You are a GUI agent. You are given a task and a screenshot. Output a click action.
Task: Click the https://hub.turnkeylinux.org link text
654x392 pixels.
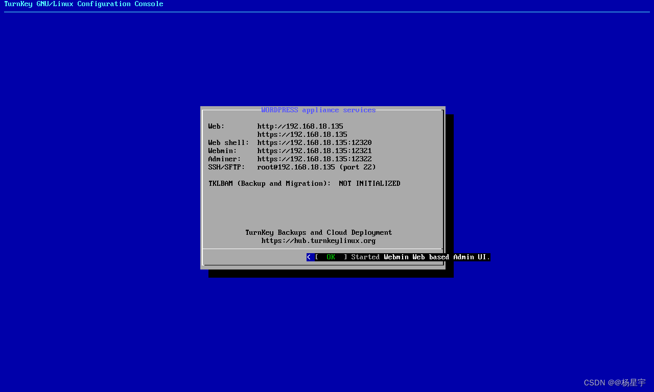pos(319,240)
